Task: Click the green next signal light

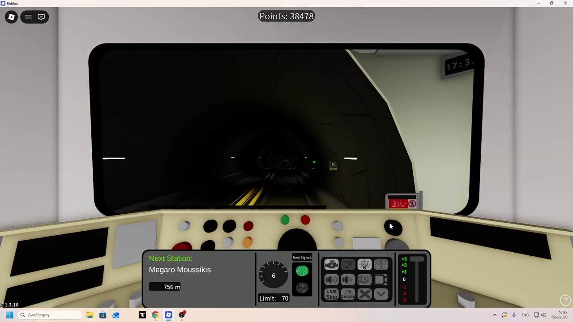Action: (302, 271)
